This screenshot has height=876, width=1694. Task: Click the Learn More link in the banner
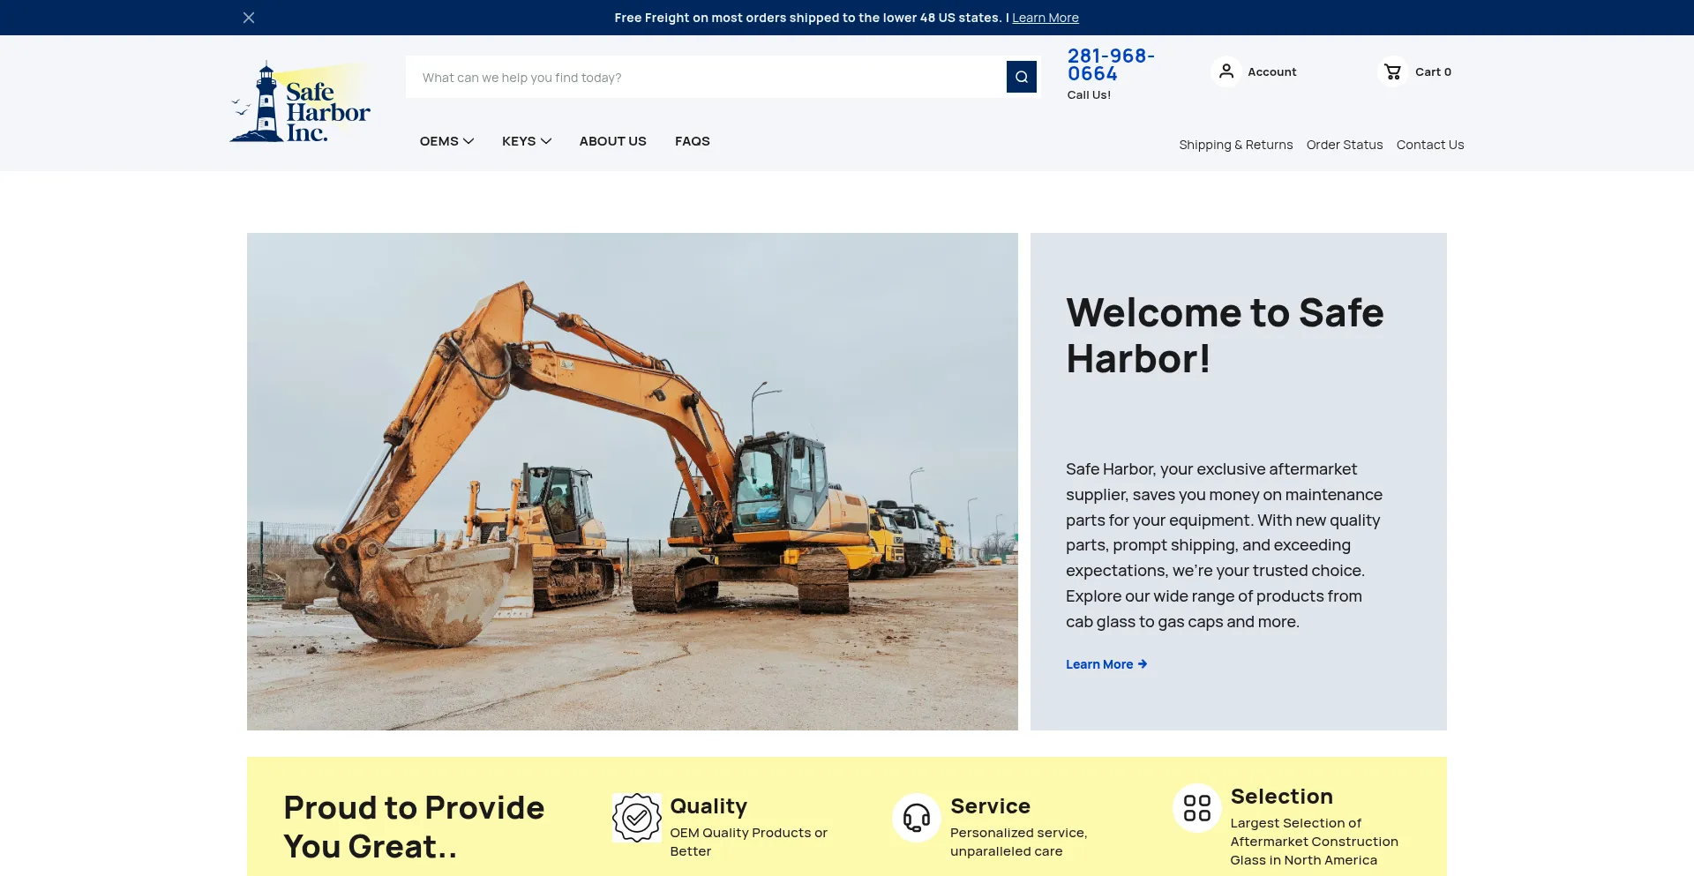point(1045,18)
